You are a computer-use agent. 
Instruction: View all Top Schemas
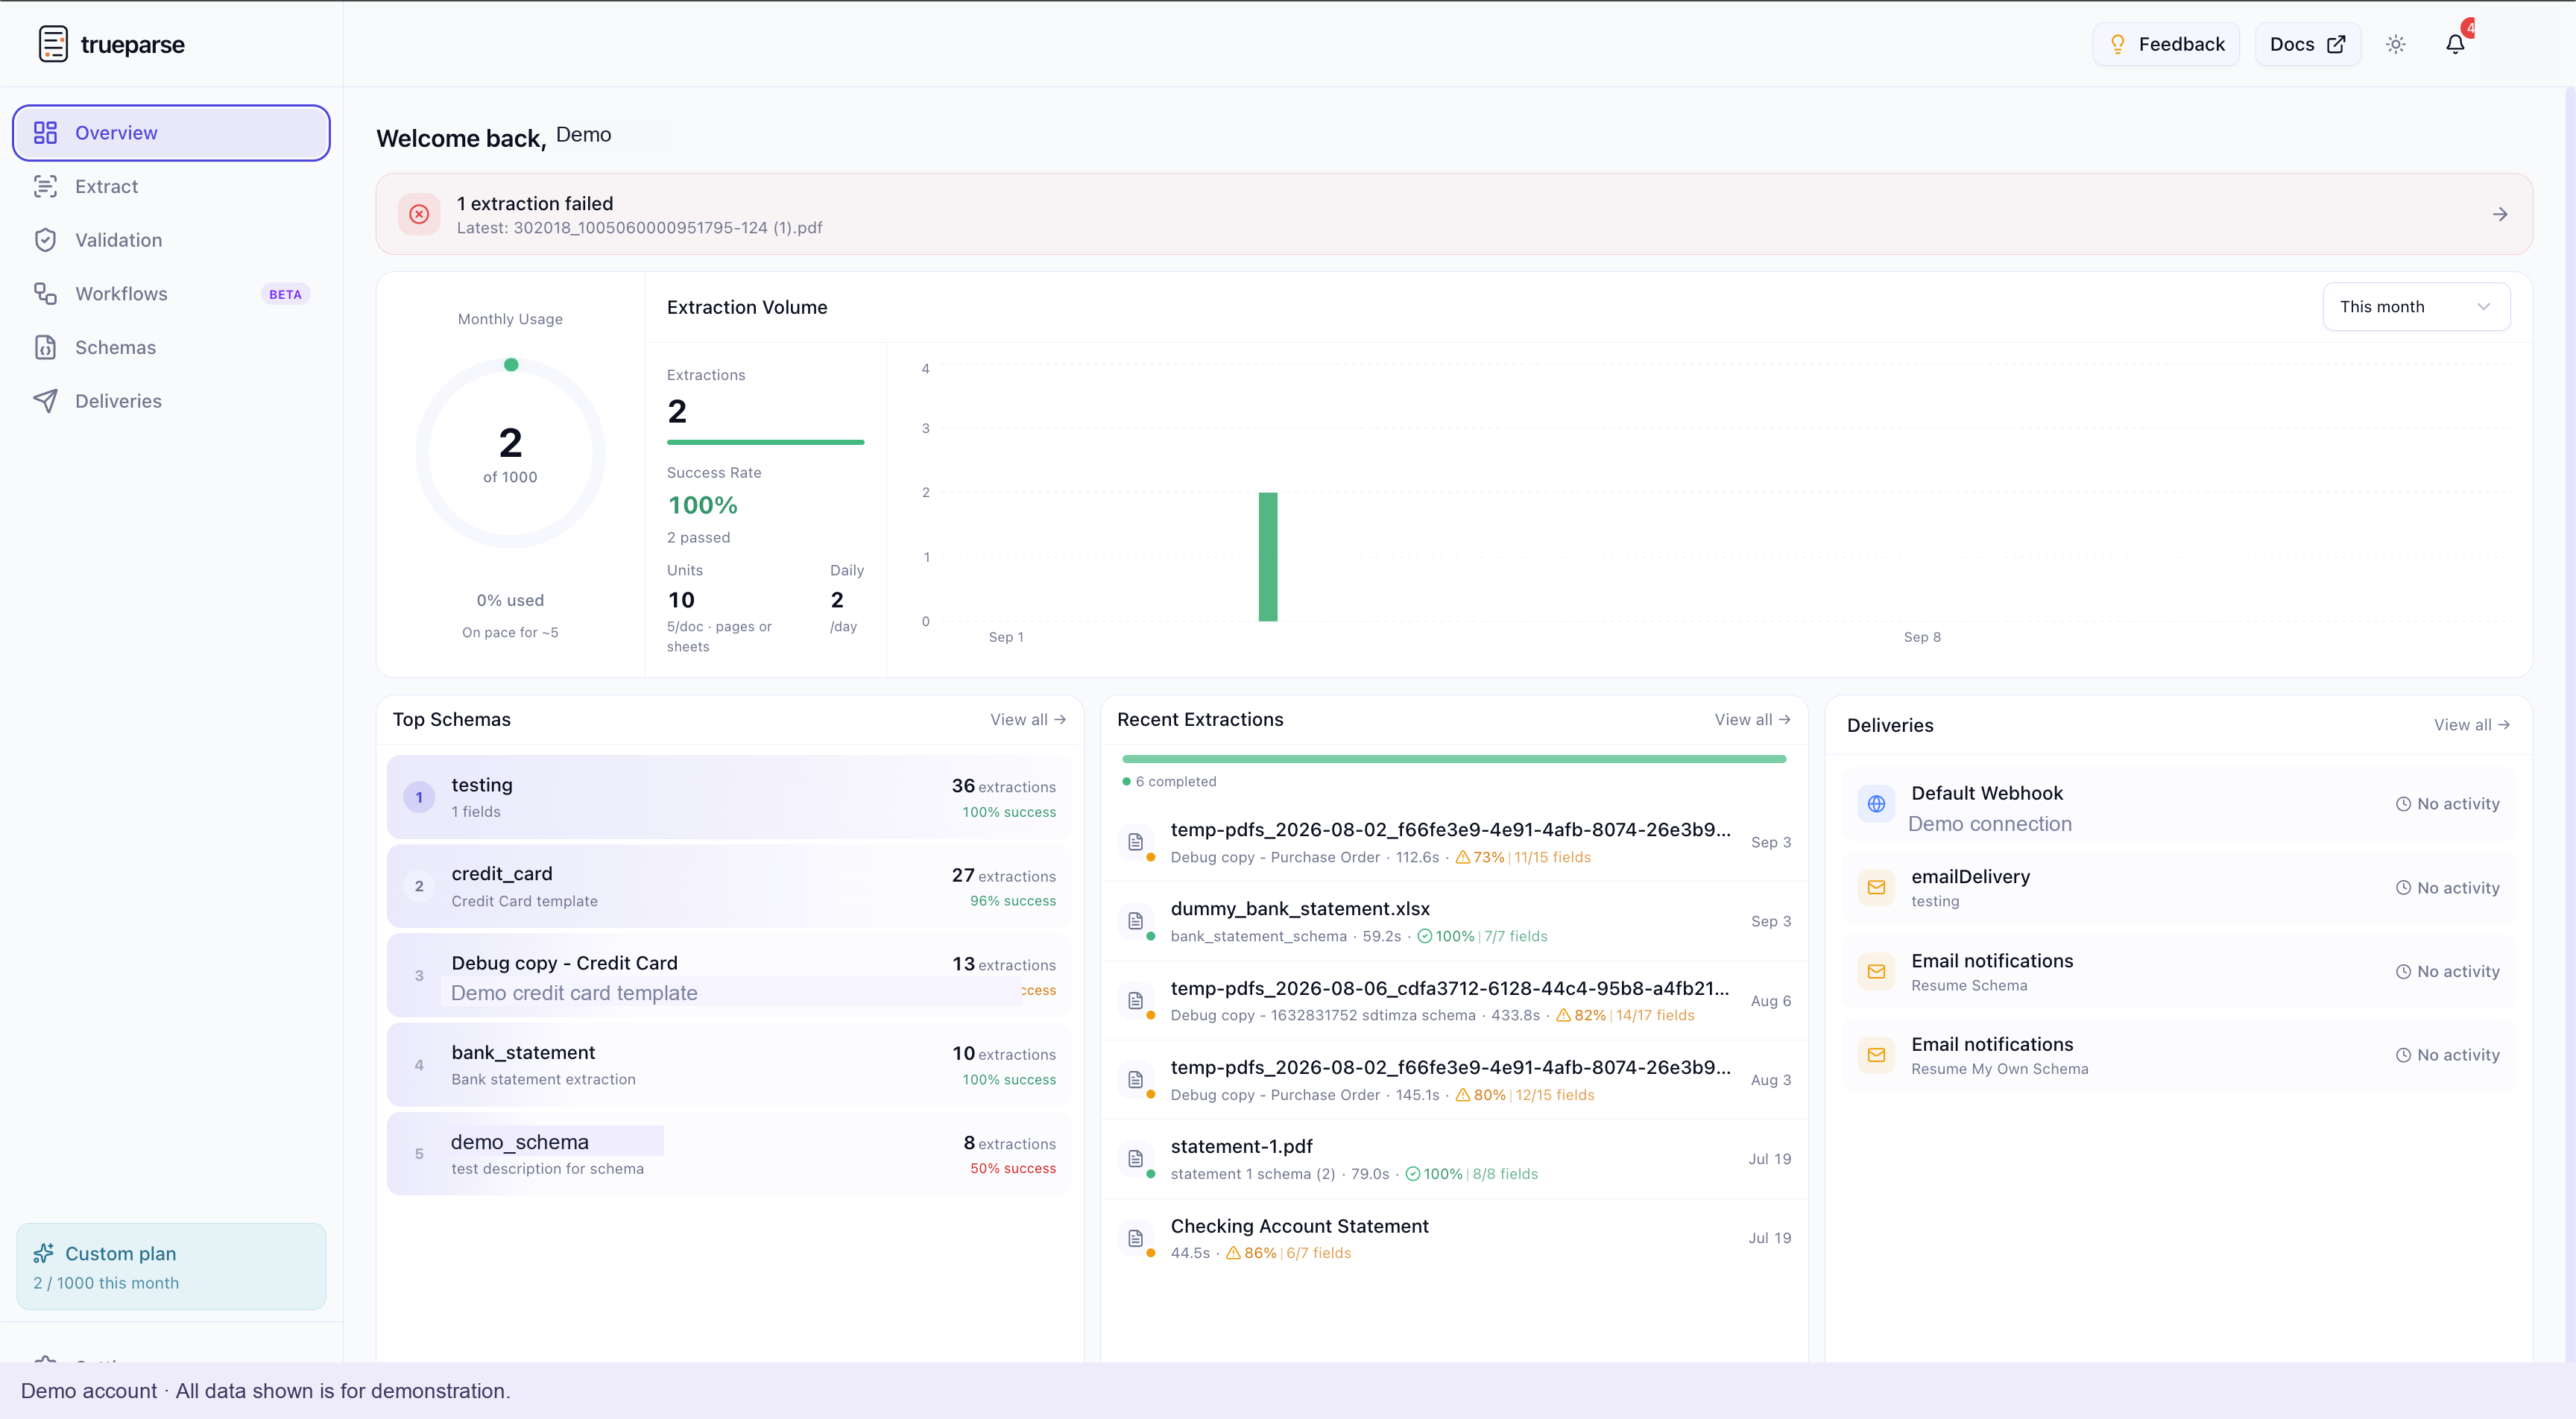1028,719
